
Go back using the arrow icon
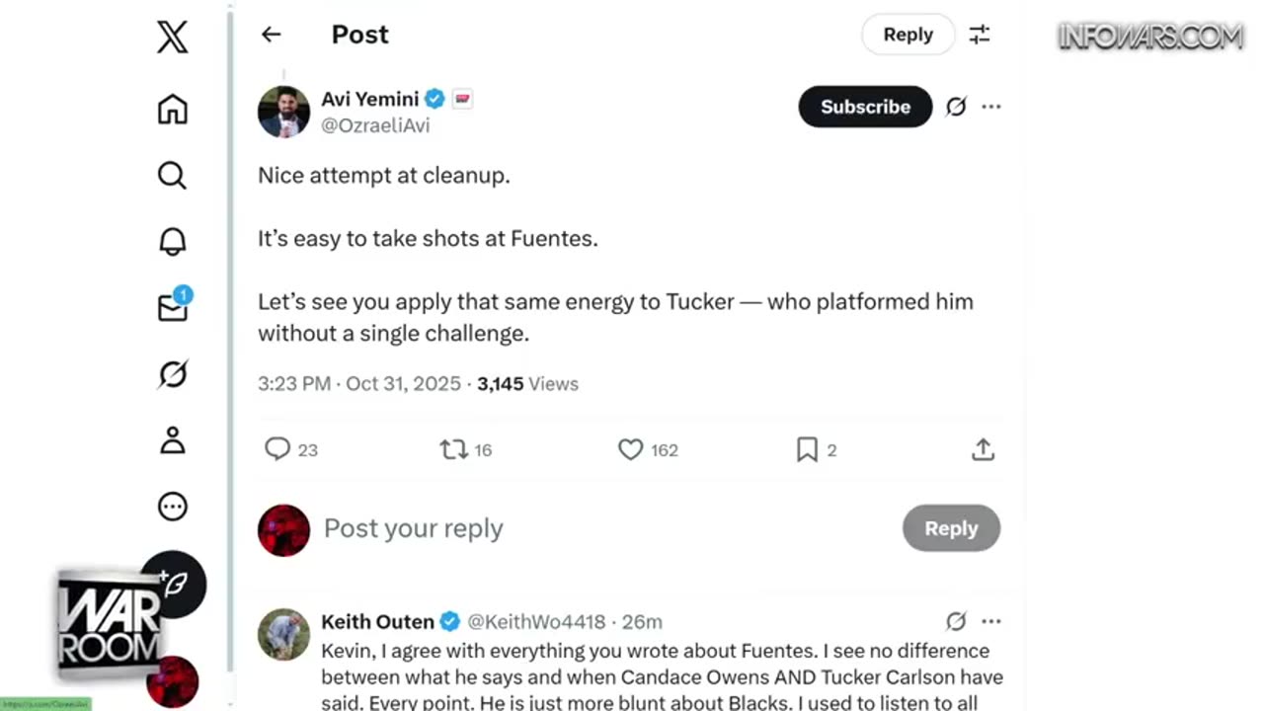point(271,35)
